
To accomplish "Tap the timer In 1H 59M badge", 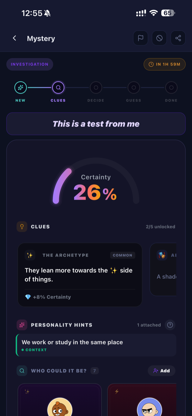I will click(x=164, y=64).
